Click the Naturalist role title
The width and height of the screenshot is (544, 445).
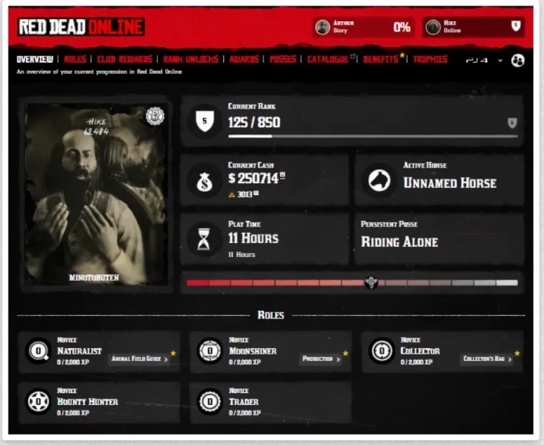79,351
